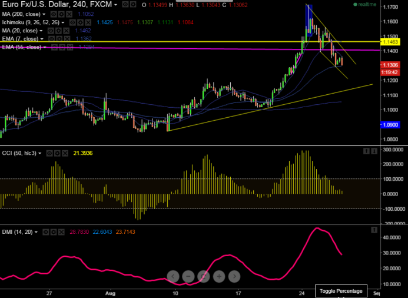
Task: Remove the Ichimoku indicator
Action: pyautogui.click(x=88, y=22)
